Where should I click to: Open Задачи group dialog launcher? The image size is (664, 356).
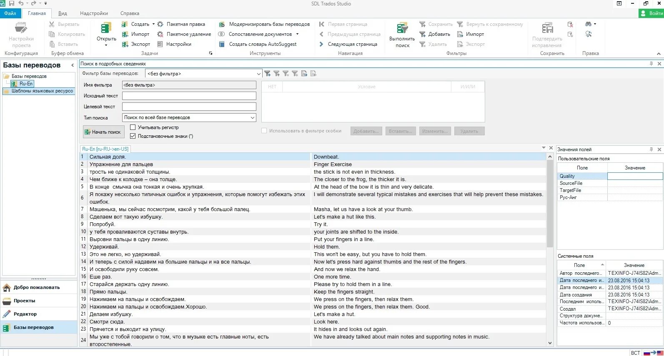(210, 53)
